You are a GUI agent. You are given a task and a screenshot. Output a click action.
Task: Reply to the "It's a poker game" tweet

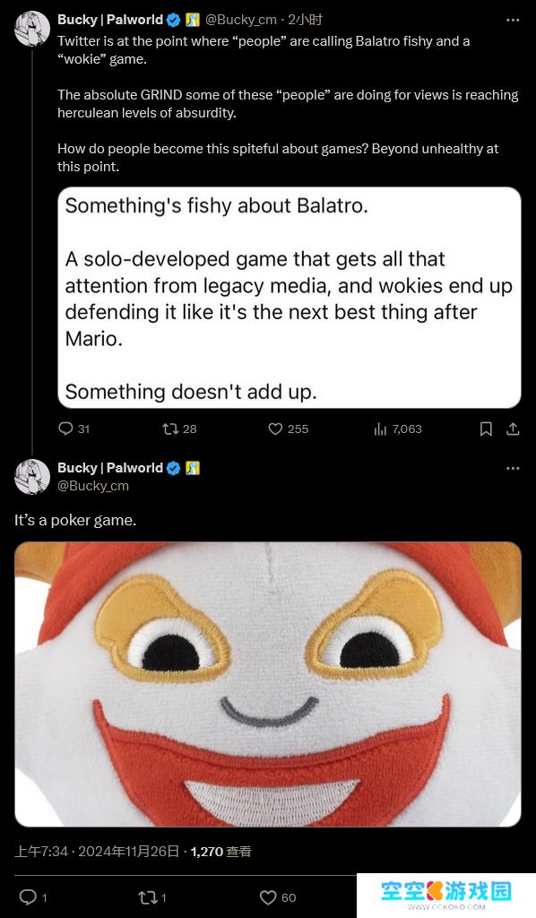coord(28,896)
